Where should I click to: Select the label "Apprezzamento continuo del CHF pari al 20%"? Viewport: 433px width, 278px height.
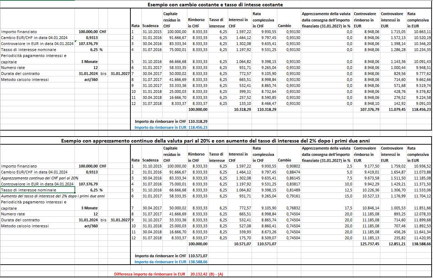click(x=40, y=178)
